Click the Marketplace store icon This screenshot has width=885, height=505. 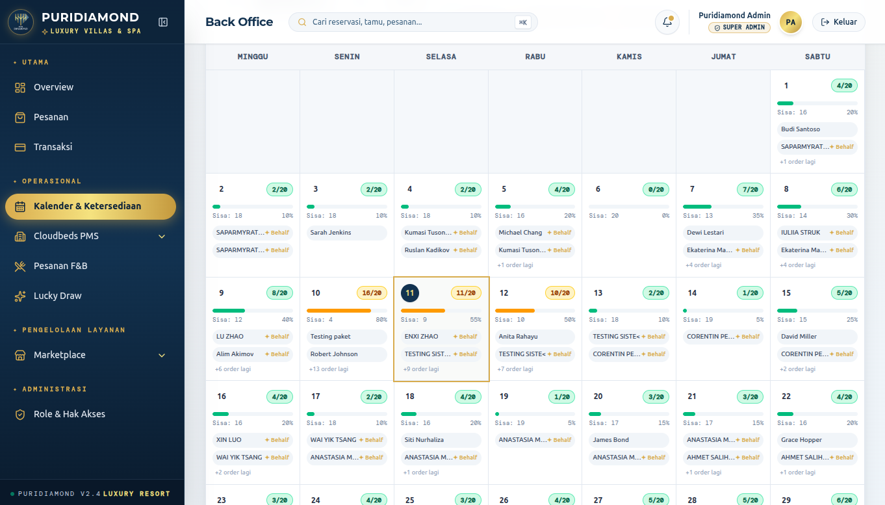[20, 356]
